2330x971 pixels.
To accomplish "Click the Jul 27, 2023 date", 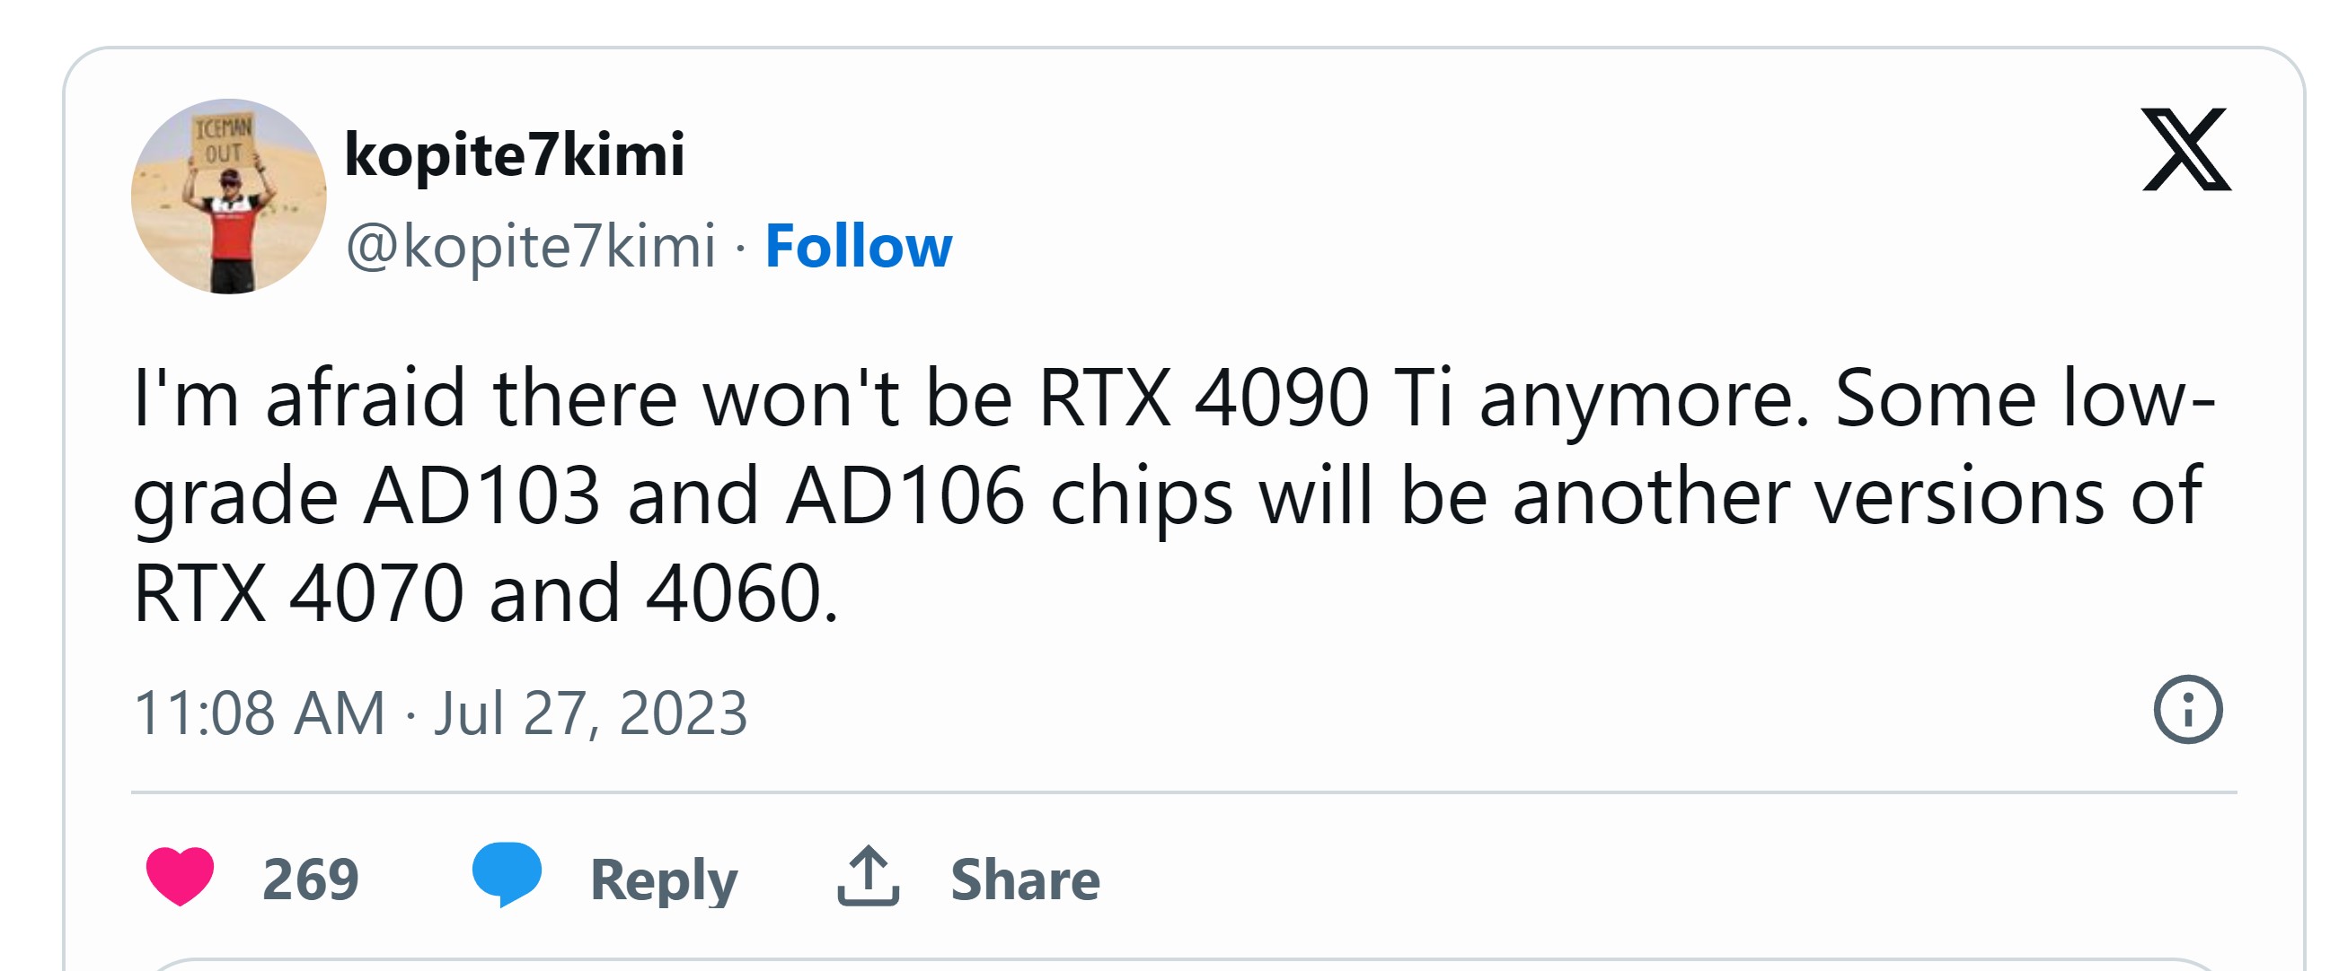I will (591, 713).
